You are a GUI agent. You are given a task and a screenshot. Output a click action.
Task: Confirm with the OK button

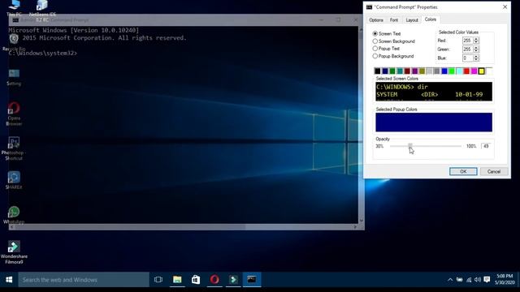coord(463,171)
